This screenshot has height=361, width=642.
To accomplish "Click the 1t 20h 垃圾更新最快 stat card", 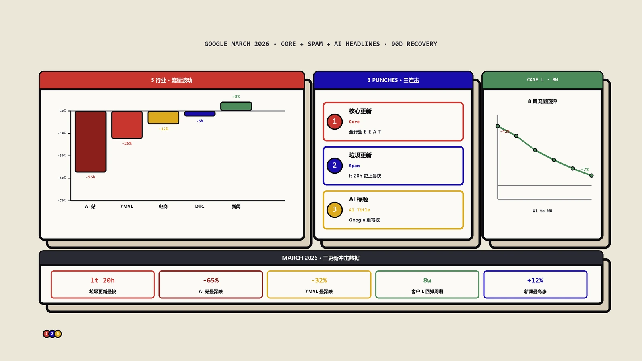I will tap(103, 284).
